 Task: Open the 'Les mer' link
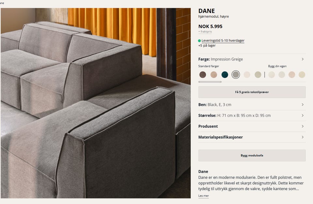tap(203, 196)
